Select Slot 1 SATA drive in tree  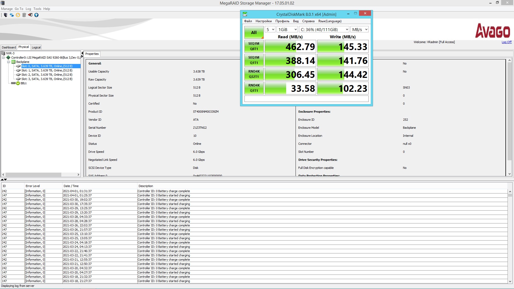[47, 70]
